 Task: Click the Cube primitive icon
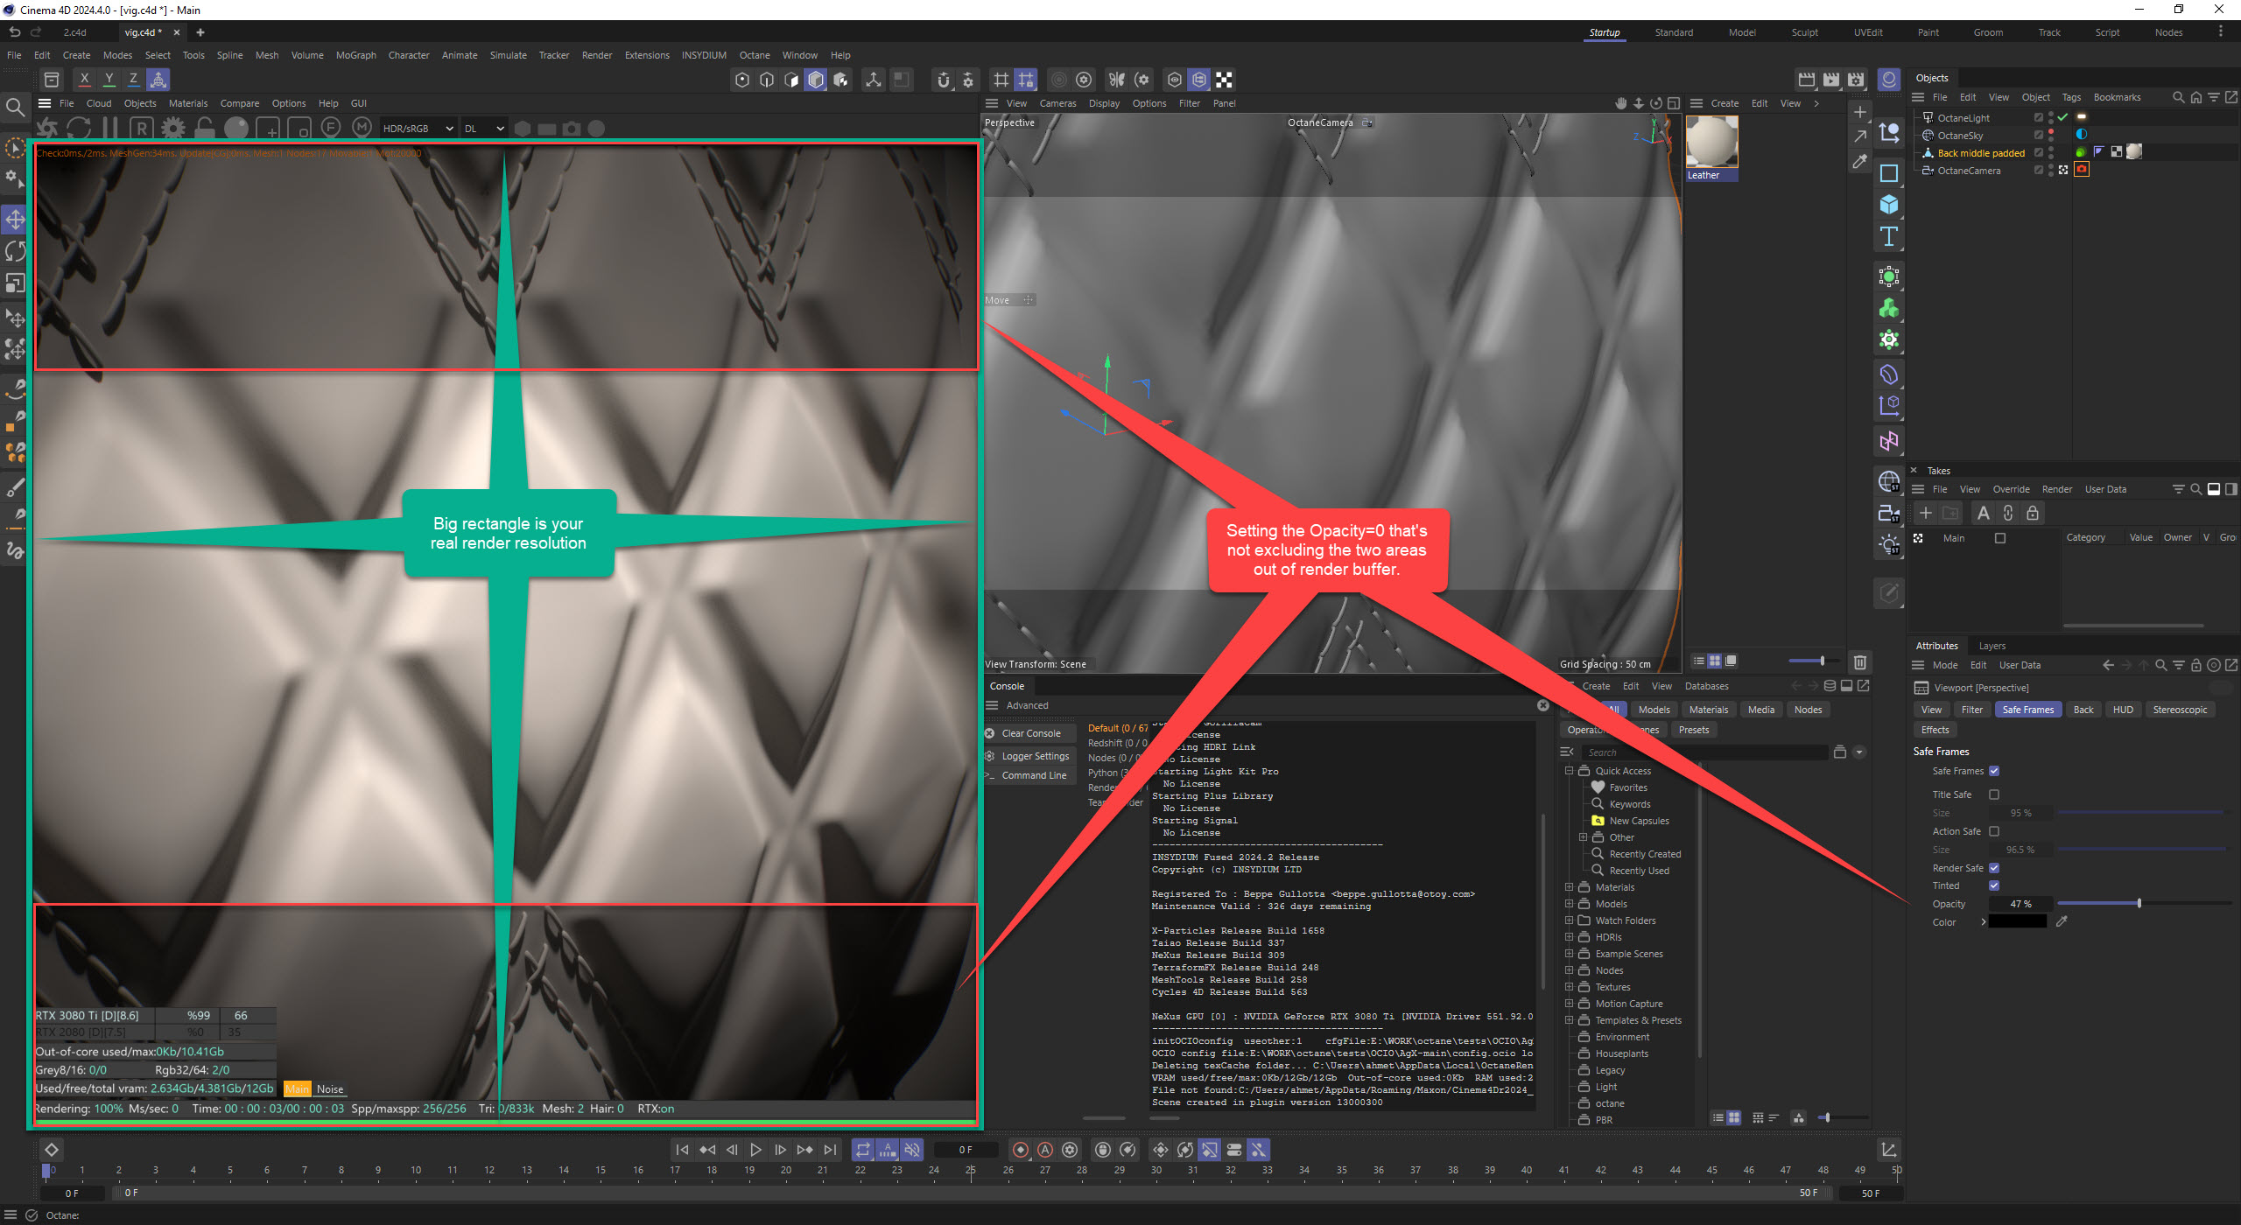point(1888,205)
